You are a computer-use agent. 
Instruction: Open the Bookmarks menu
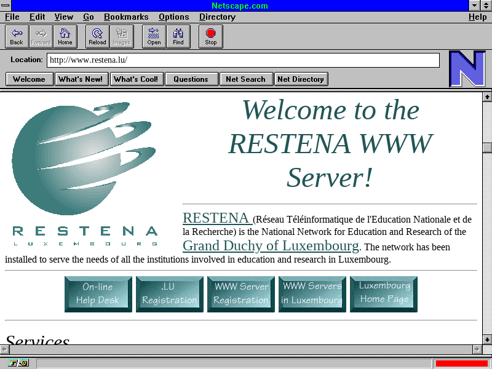tap(126, 17)
